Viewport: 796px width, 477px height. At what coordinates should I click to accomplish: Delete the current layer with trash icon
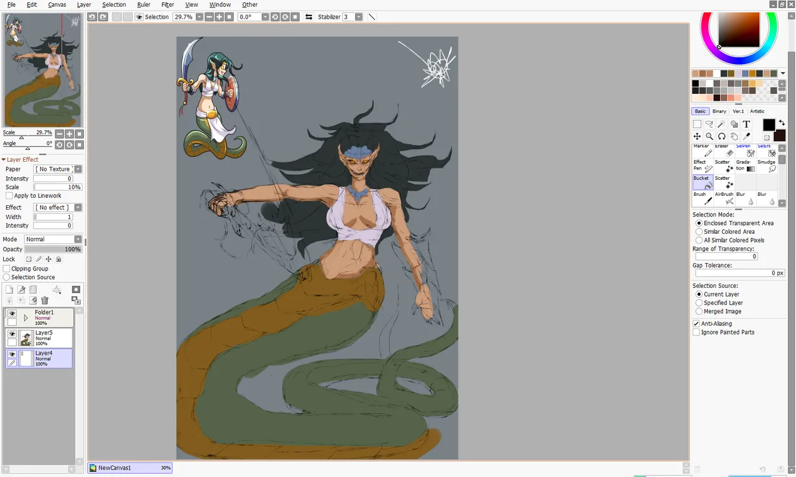tap(45, 300)
